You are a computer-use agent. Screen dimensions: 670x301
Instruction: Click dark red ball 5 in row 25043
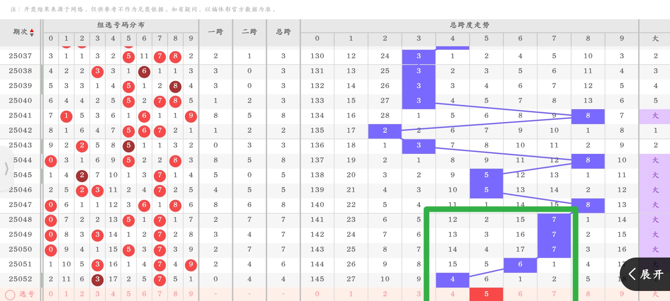[129, 146]
